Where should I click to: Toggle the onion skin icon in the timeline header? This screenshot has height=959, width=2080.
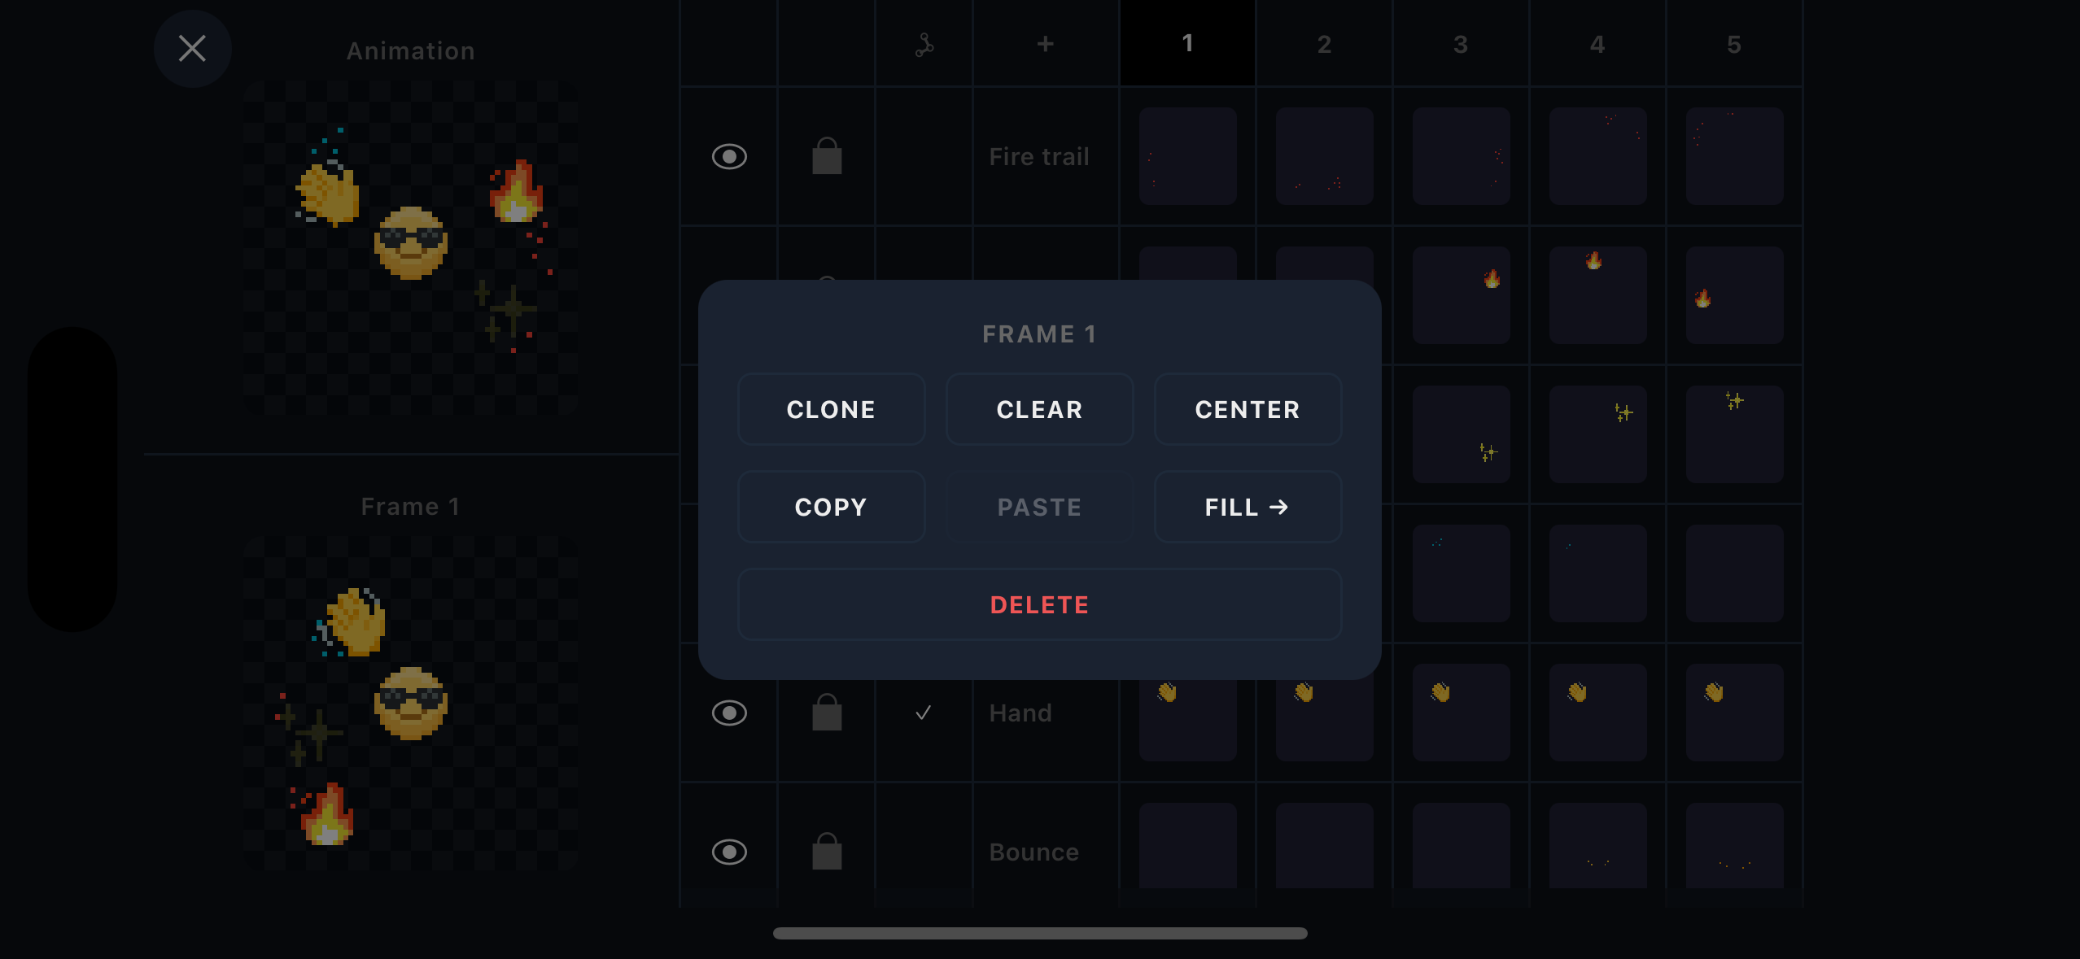(924, 45)
